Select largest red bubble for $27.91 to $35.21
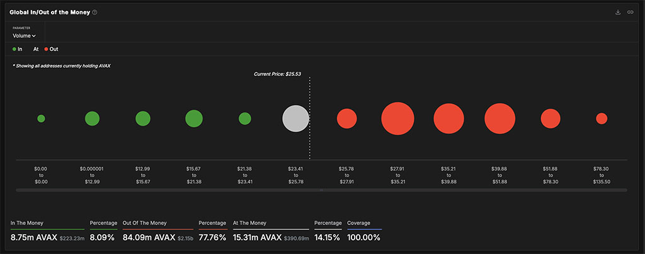Viewport: 645px width, 254px height. [x=397, y=119]
